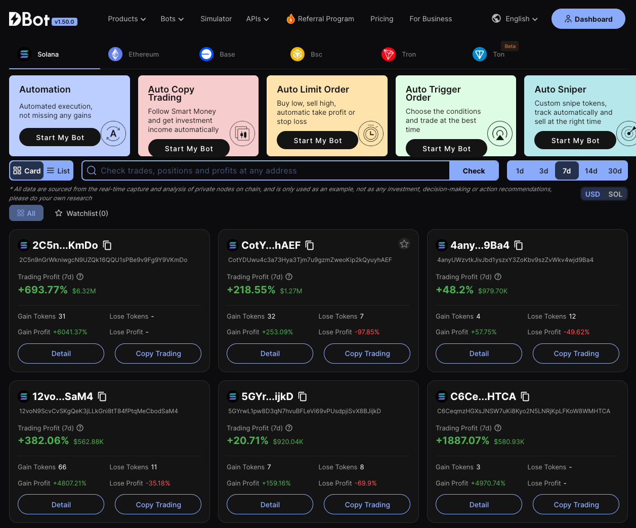Copy the C6Ce...HTCA wallet address icon

pos(525,396)
